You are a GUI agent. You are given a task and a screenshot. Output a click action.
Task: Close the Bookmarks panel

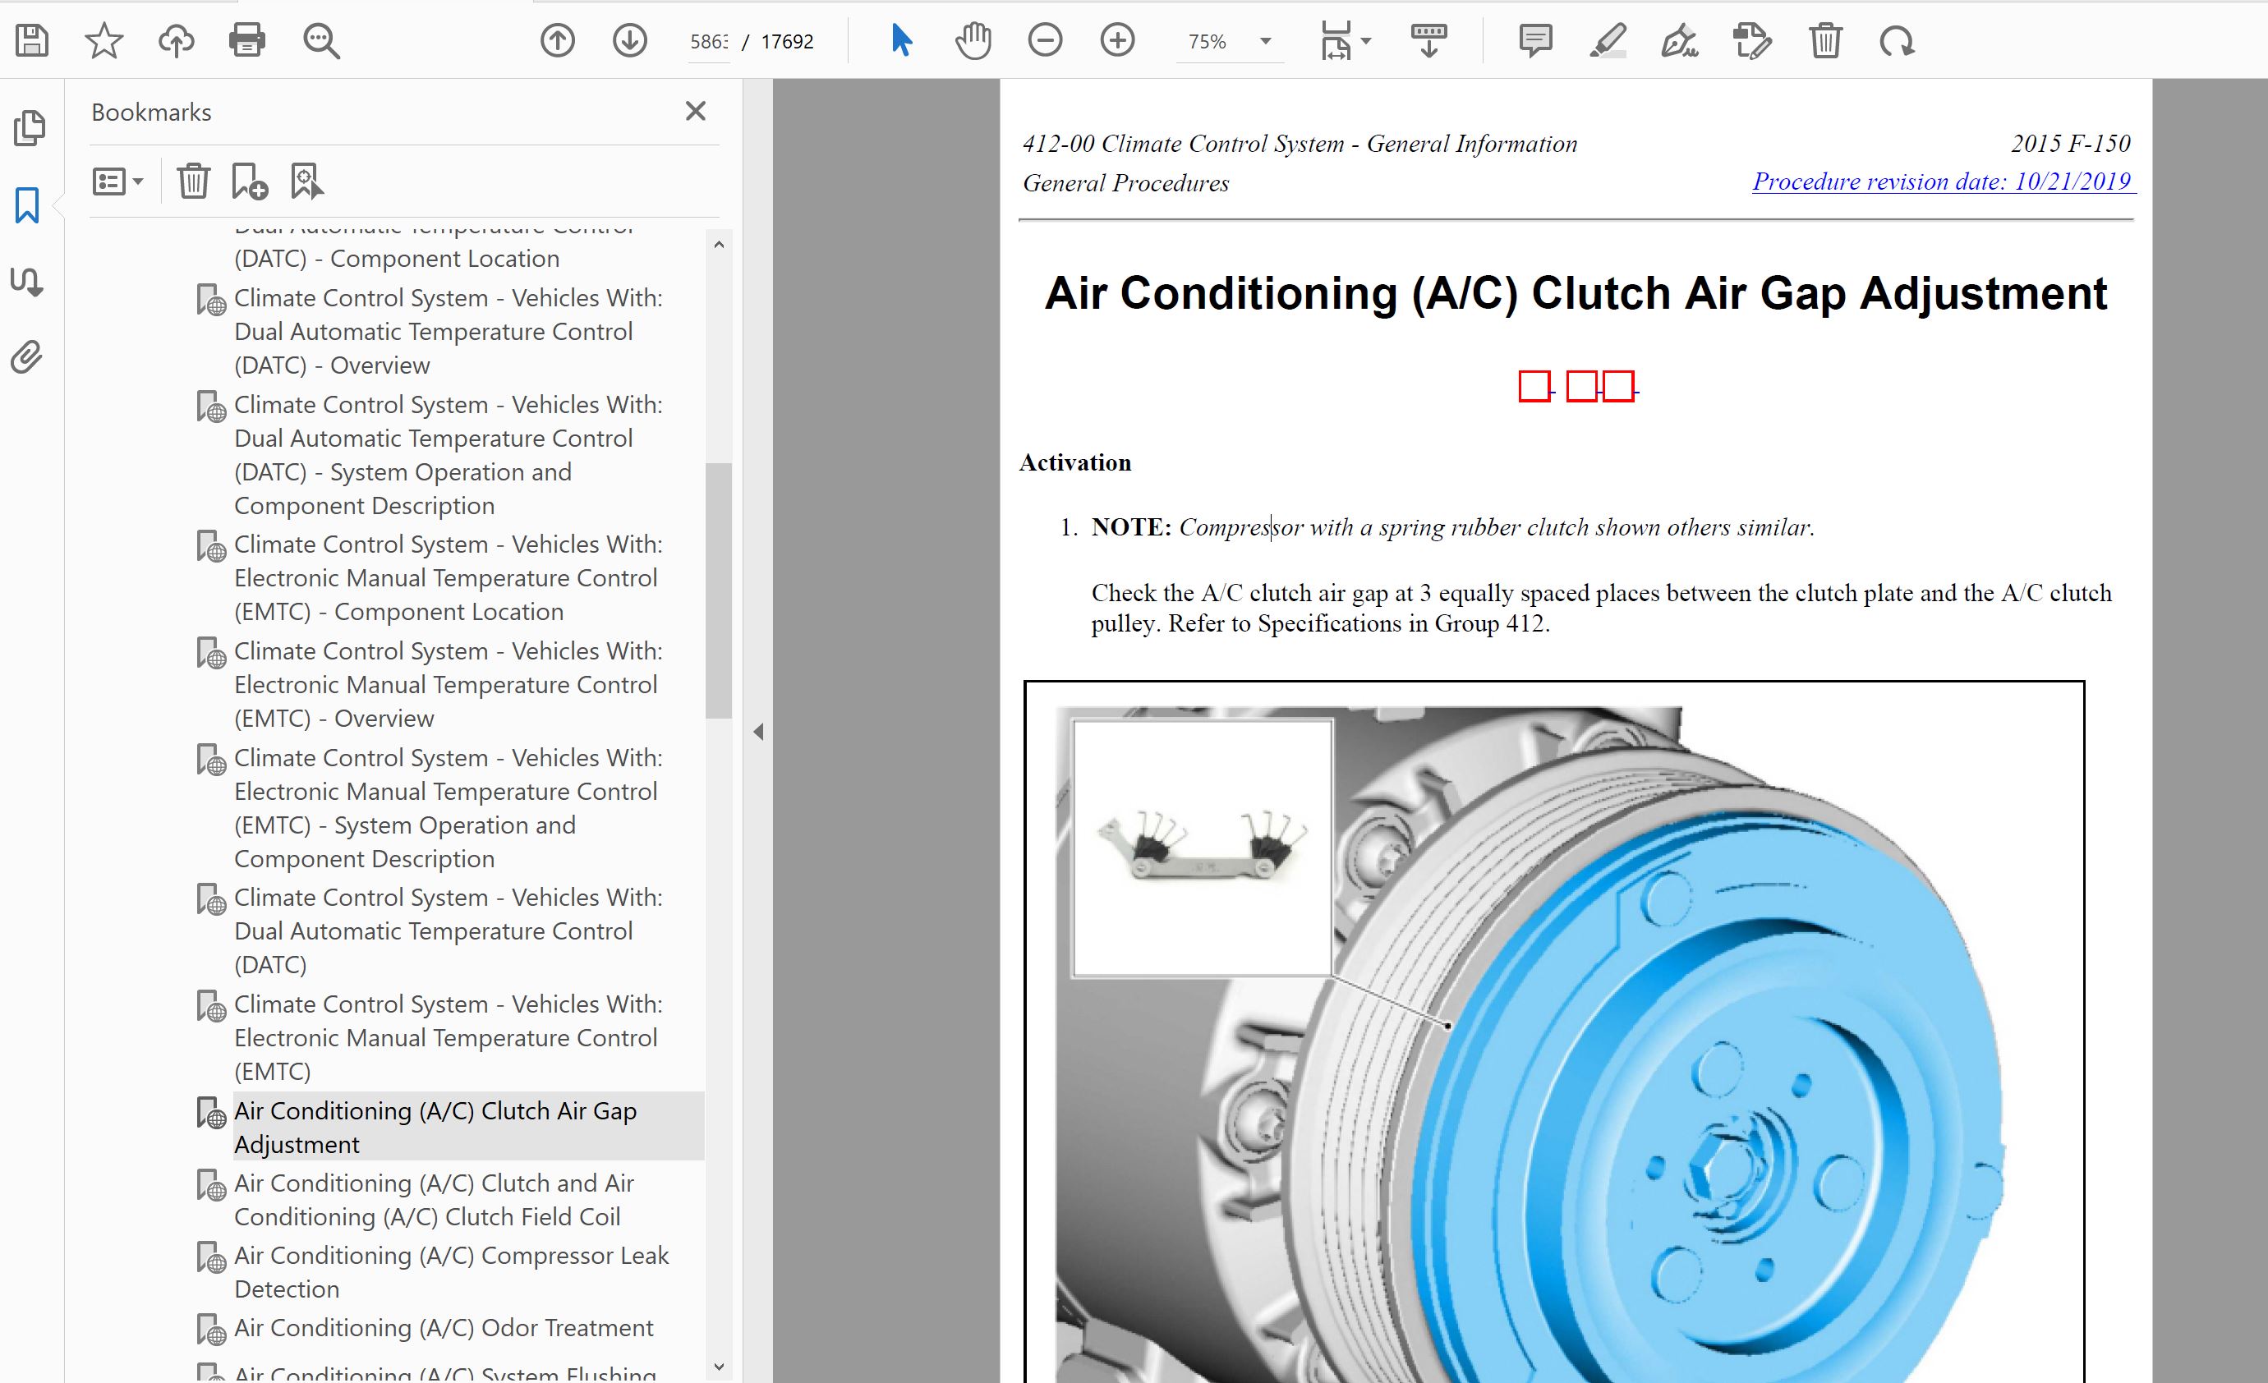point(696,112)
